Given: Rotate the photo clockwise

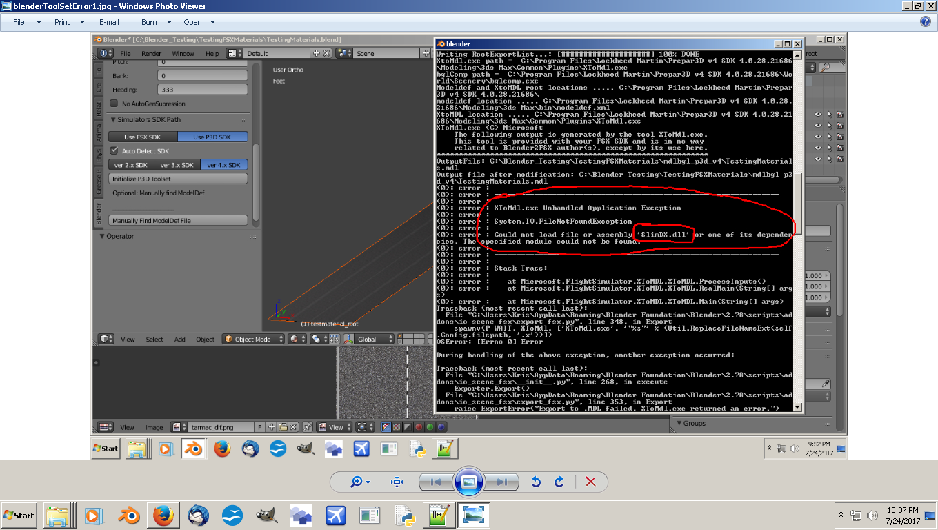Looking at the screenshot, I should pos(559,482).
